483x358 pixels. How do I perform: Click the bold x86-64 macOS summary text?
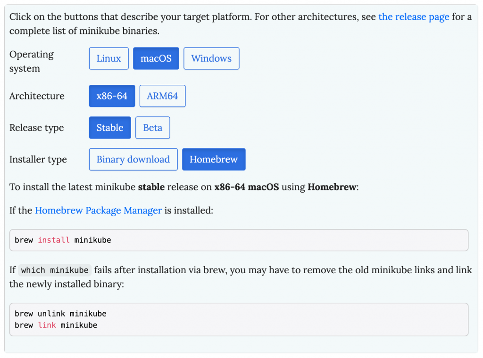248,187
